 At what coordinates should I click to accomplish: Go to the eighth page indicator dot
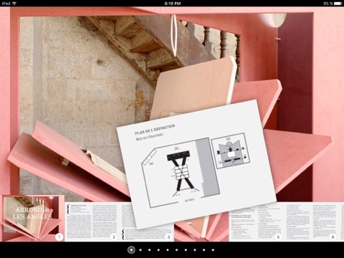[x=195, y=250]
